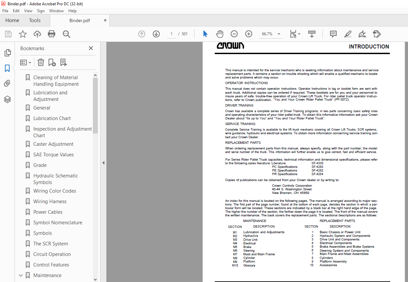The image size is (408, 282).
Task: Upload the file to cloud storage
Action: (37, 34)
